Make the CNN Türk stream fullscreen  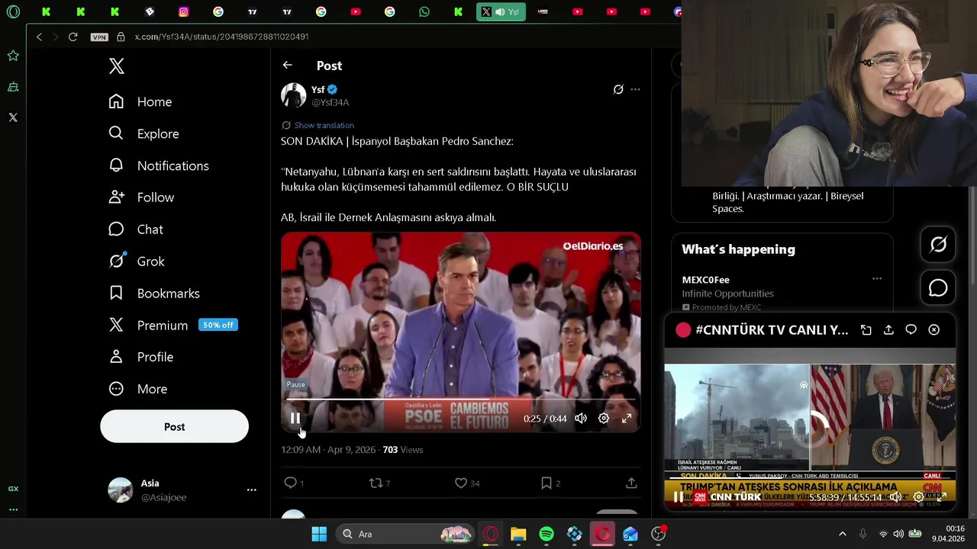click(x=941, y=497)
